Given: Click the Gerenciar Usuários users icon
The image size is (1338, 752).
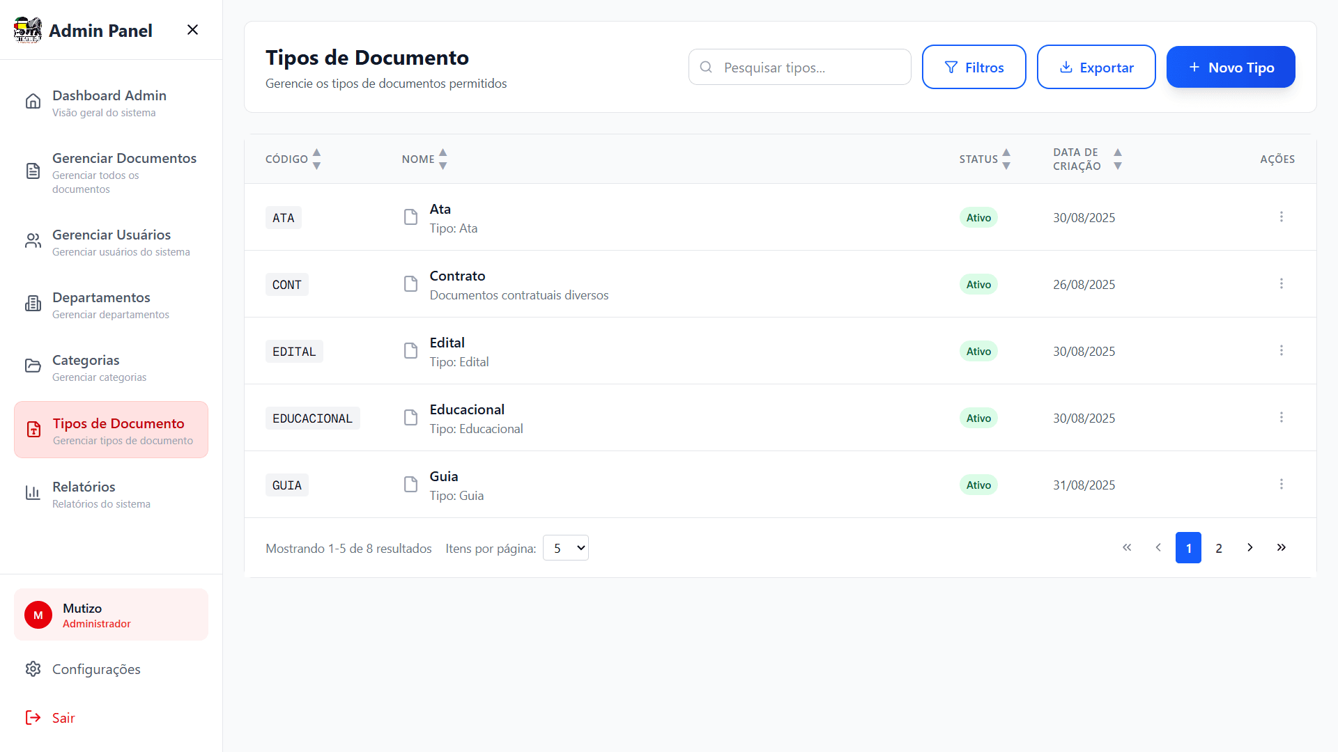Looking at the screenshot, I should [x=33, y=240].
